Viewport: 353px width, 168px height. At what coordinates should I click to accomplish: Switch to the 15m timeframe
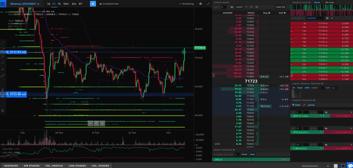(66, 4)
